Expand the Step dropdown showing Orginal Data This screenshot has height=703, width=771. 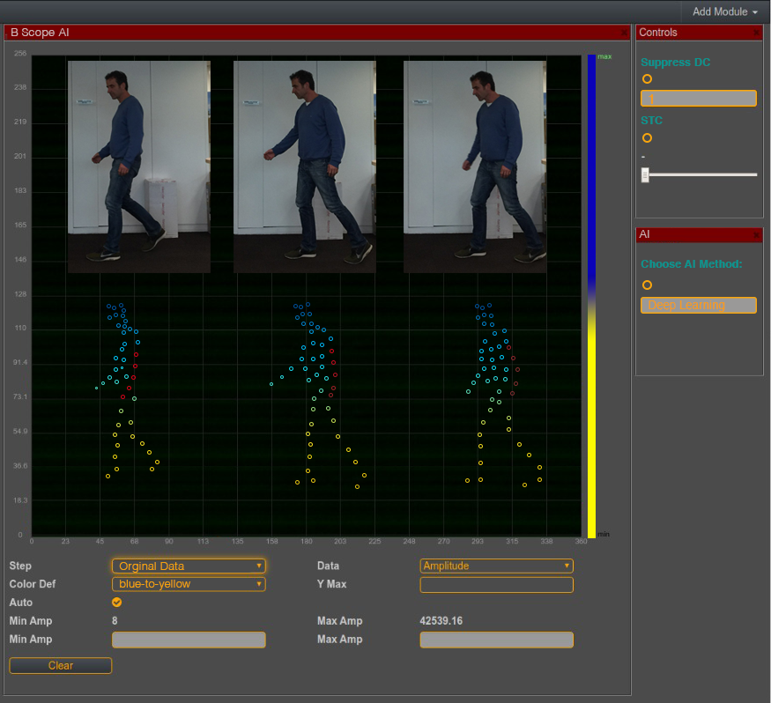click(x=189, y=566)
